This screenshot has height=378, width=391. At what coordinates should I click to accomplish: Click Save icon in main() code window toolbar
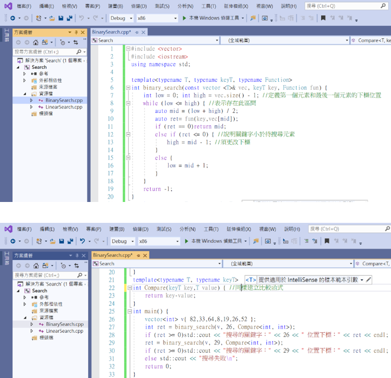[61, 241]
